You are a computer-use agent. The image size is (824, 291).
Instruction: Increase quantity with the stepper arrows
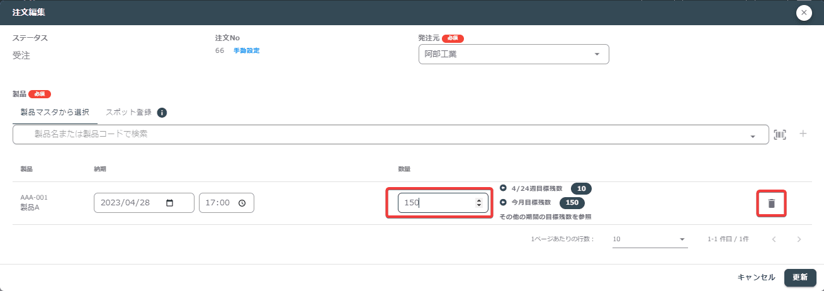pos(478,200)
